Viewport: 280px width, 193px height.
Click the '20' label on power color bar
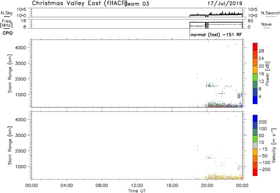click(x=261, y=66)
